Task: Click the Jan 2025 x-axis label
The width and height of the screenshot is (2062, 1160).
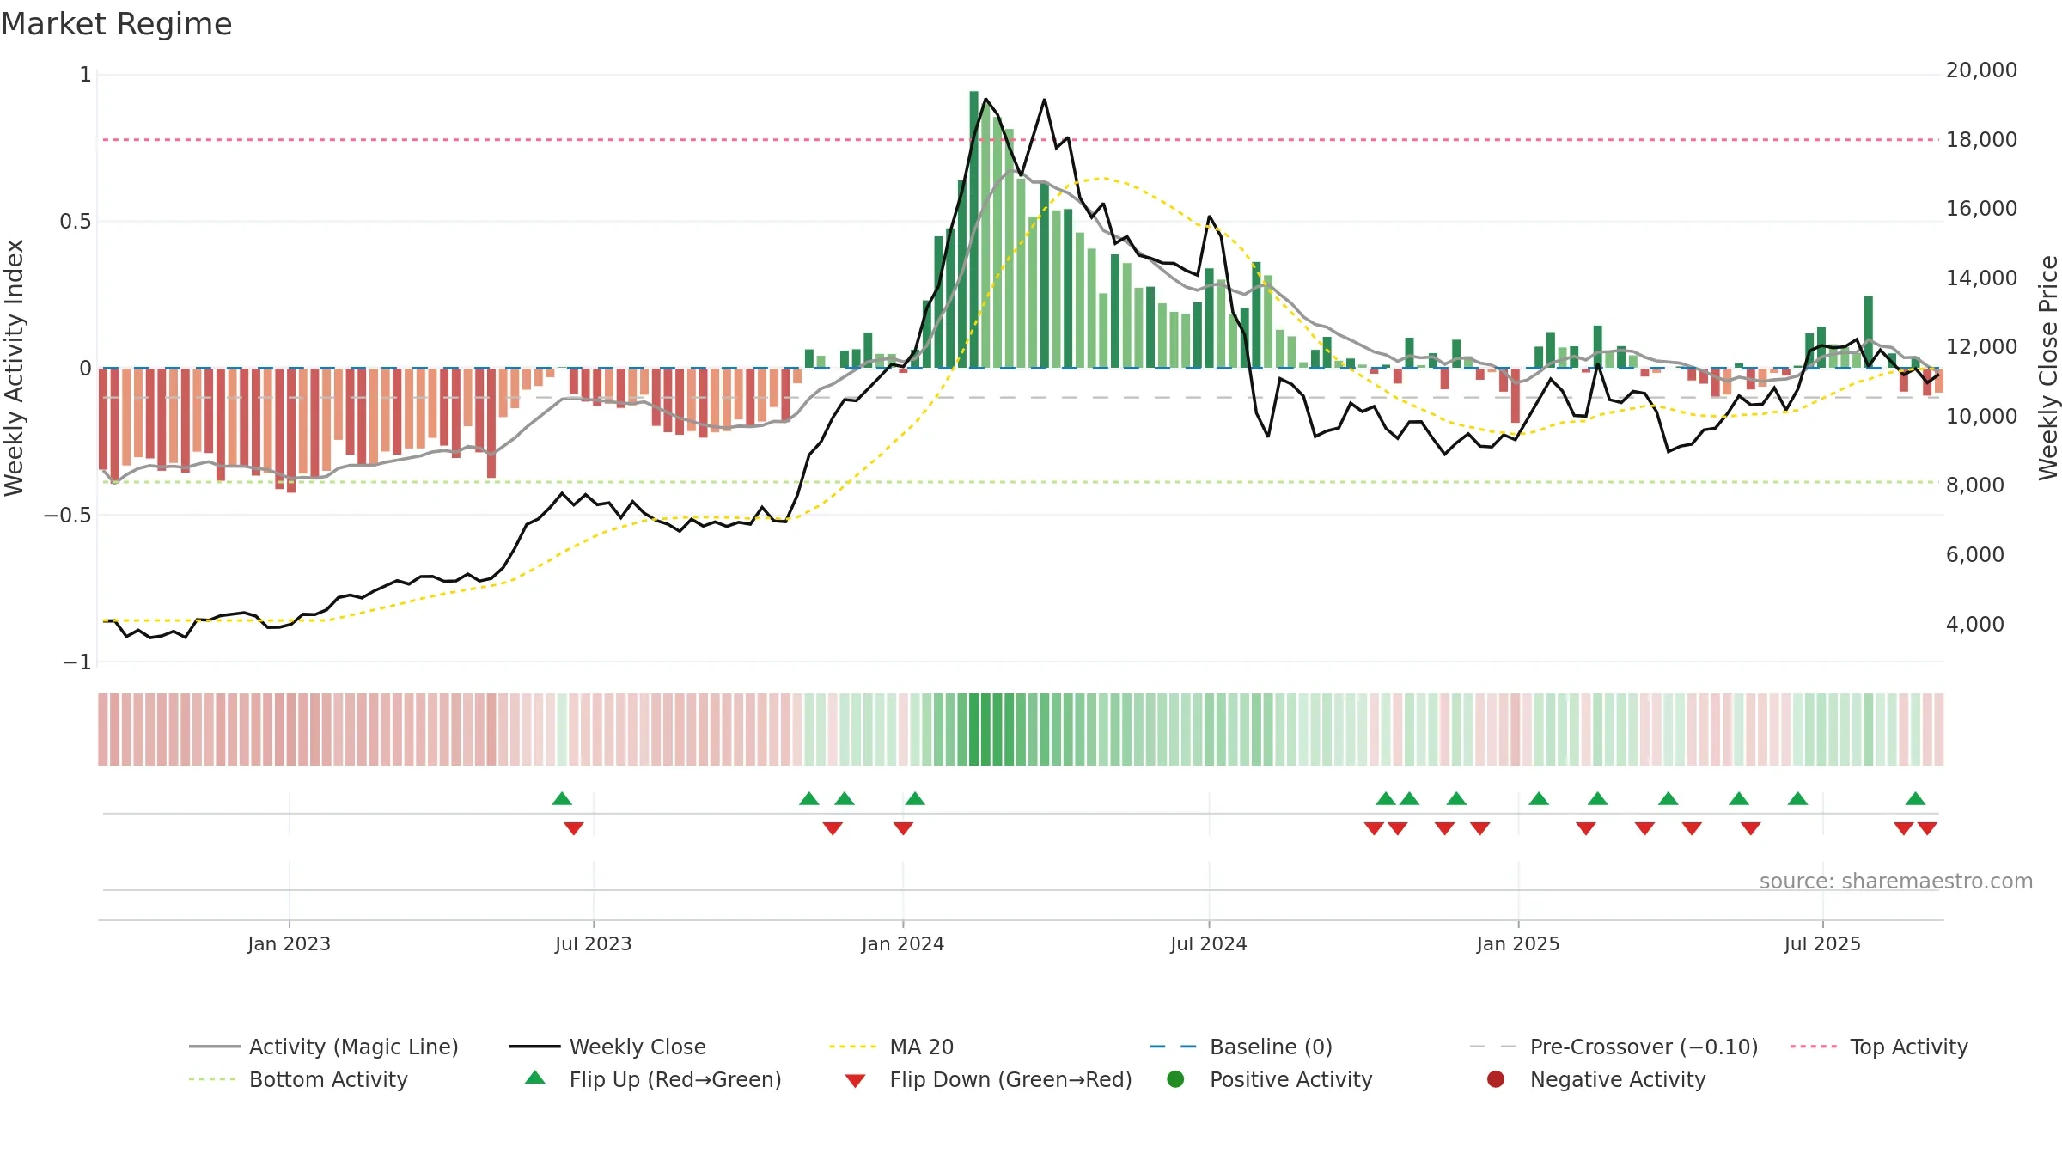Action: (x=1518, y=943)
